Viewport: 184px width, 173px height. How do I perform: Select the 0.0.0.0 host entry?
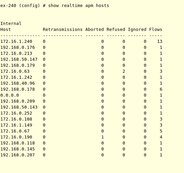pyautogui.click(x=10, y=95)
